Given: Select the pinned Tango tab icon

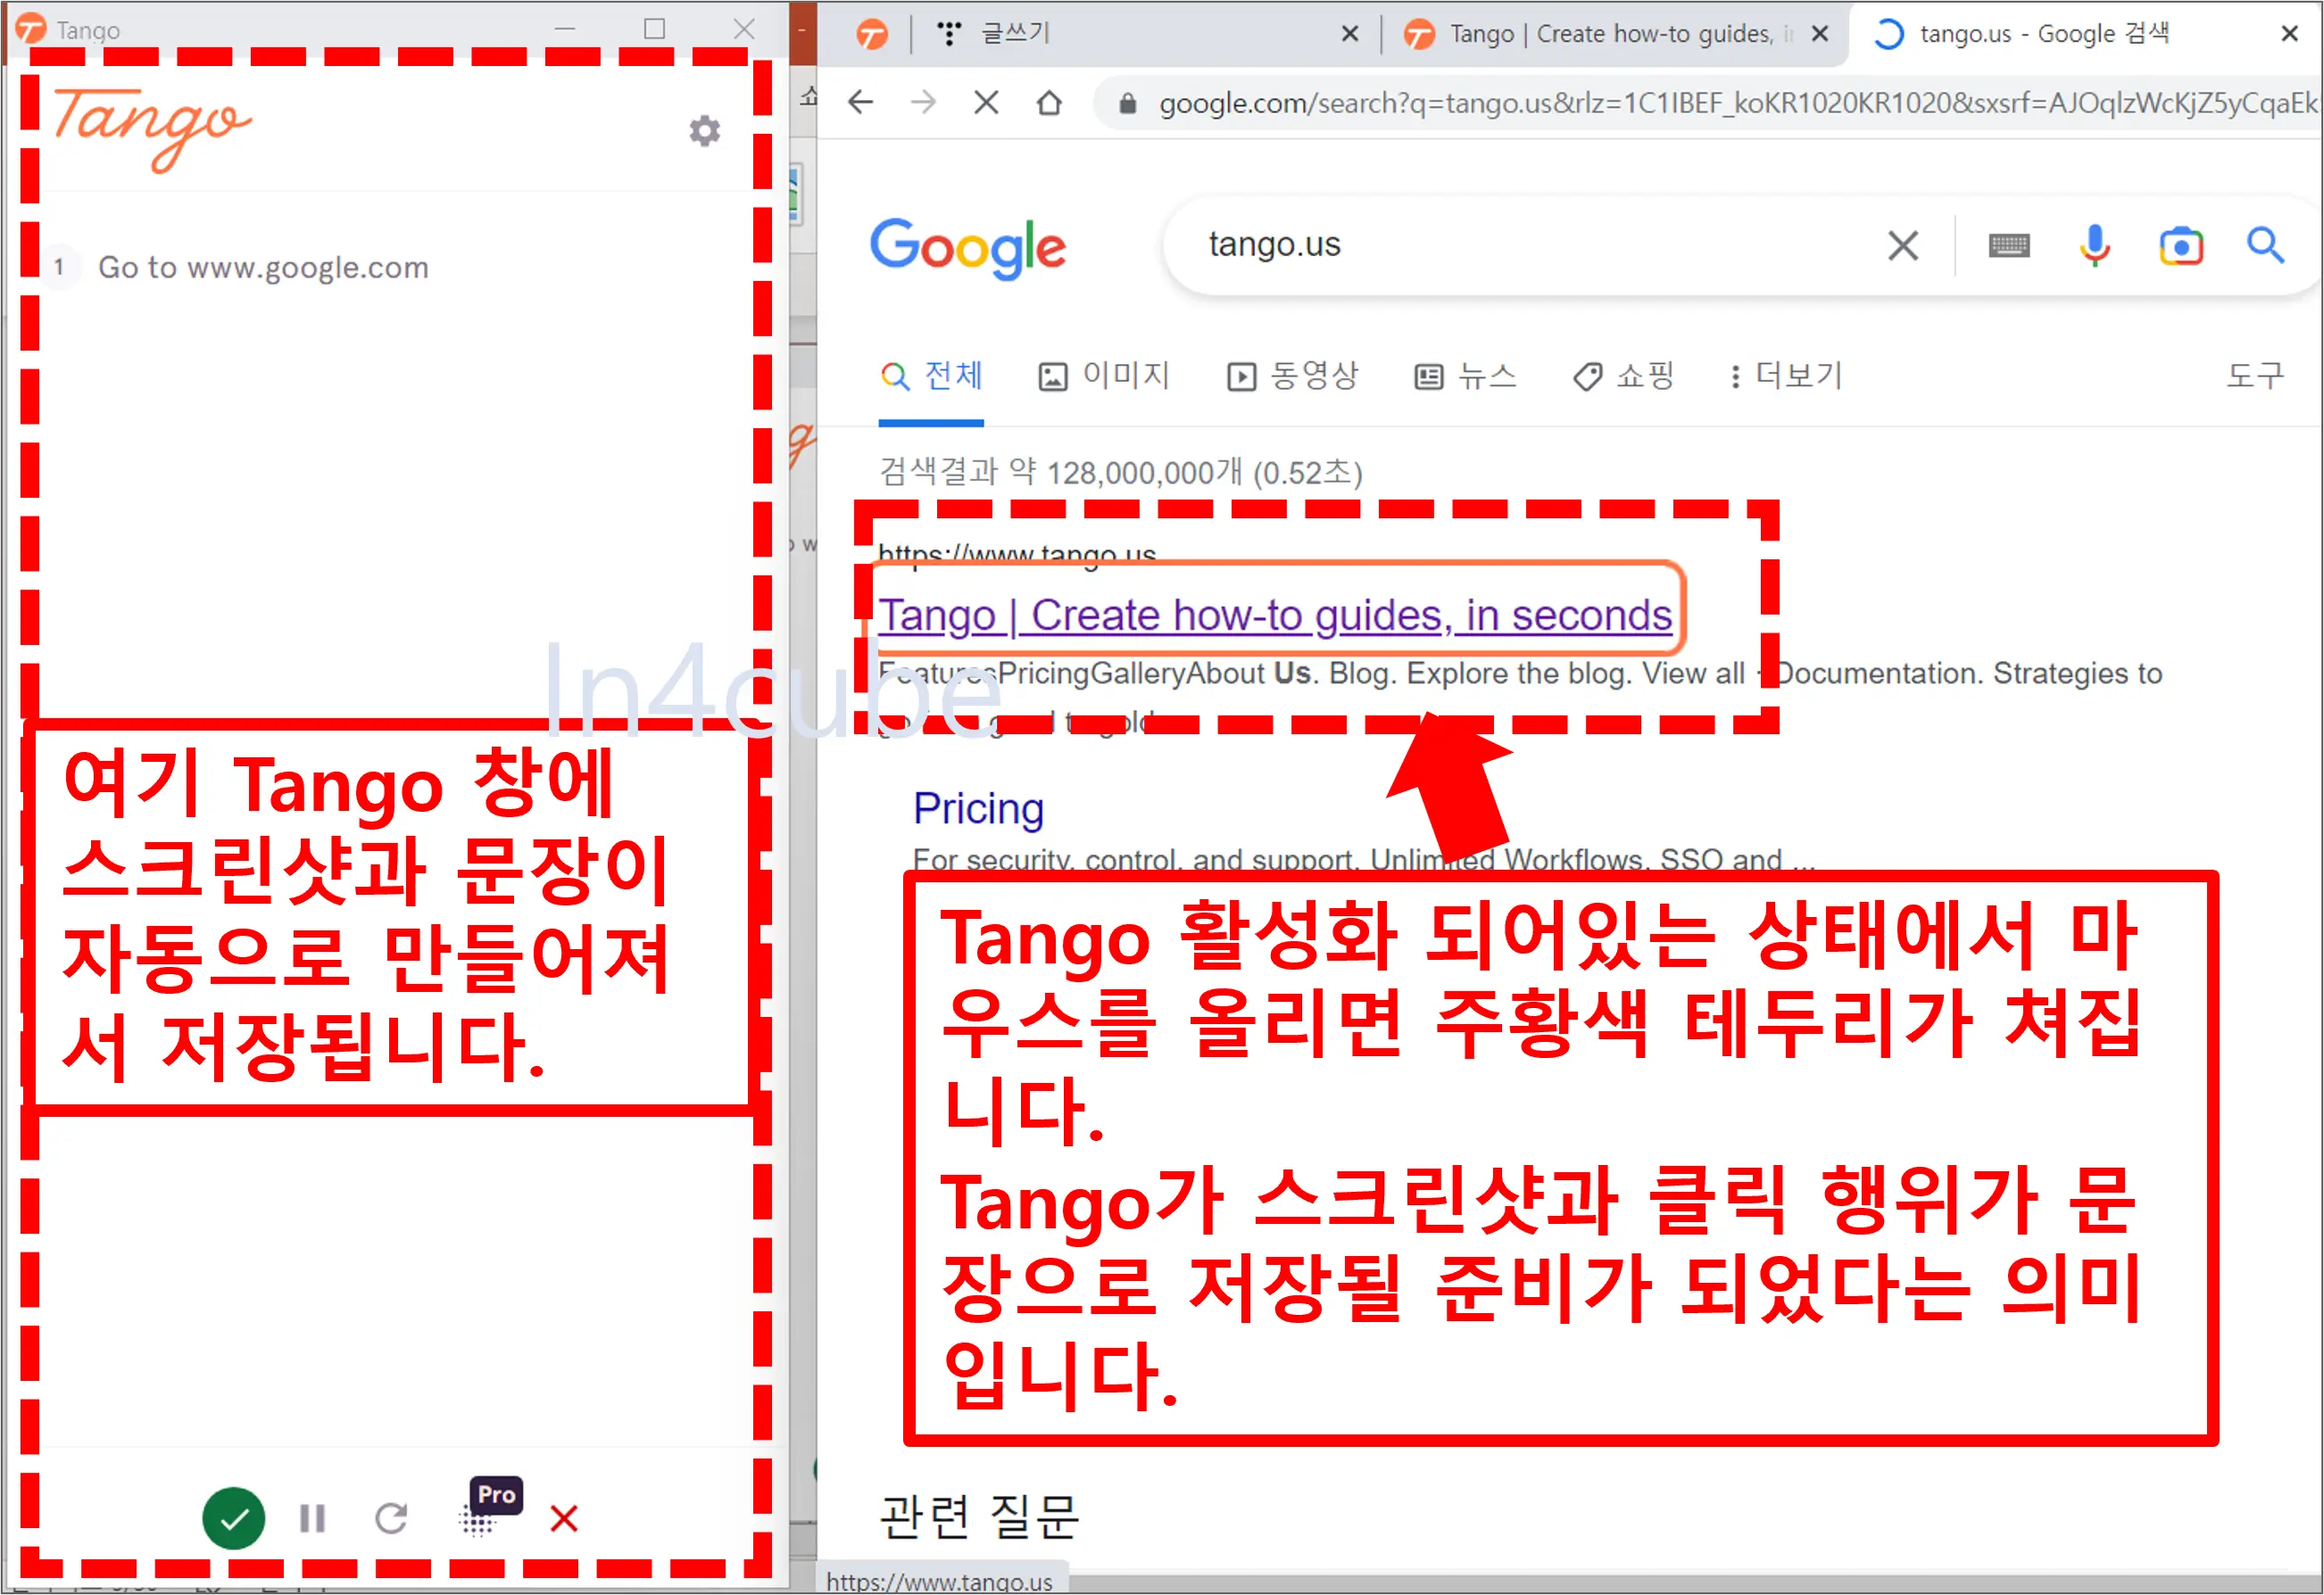Looking at the screenshot, I should 872,35.
